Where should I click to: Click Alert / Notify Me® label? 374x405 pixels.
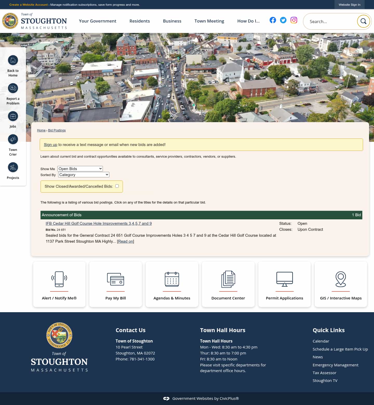(x=59, y=298)
